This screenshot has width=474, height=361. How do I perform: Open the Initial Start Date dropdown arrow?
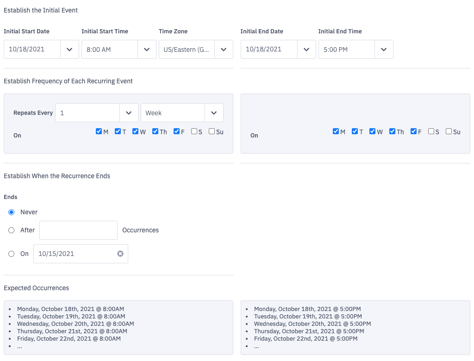(69, 50)
